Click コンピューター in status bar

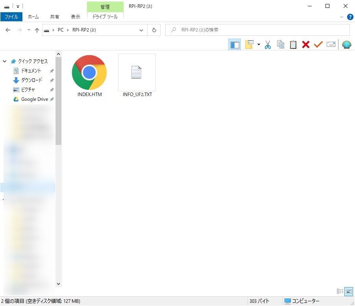click(x=302, y=301)
